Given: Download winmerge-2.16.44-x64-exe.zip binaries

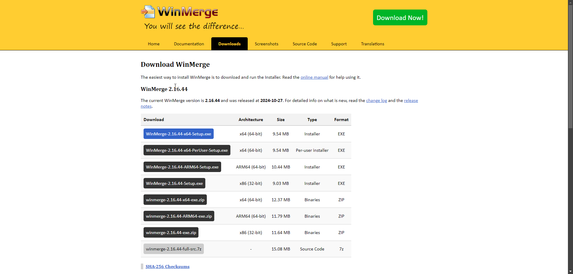Looking at the screenshot, I should pos(175,200).
